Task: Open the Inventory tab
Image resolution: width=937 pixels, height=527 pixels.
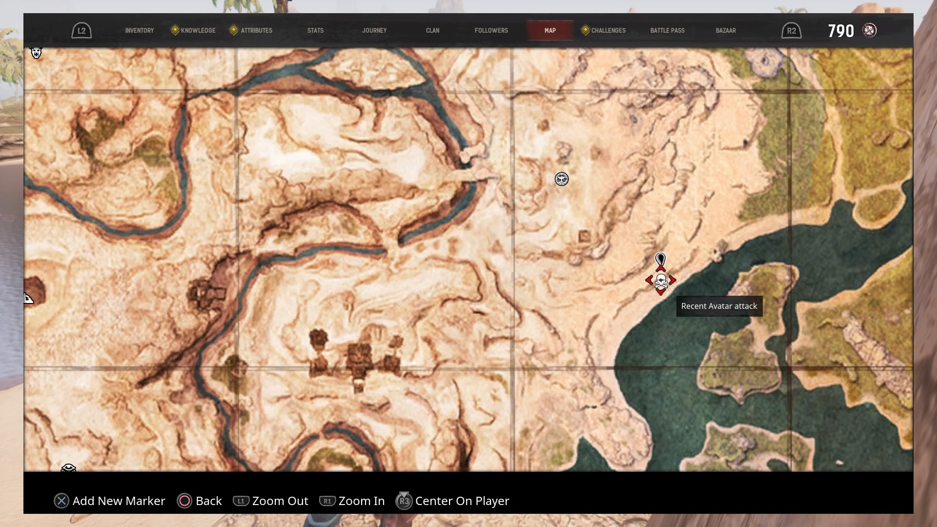Action: click(139, 30)
